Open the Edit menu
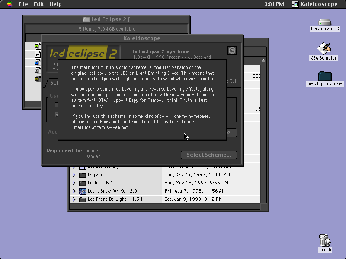Screen dimensions: 346x259 pos(39,4)
